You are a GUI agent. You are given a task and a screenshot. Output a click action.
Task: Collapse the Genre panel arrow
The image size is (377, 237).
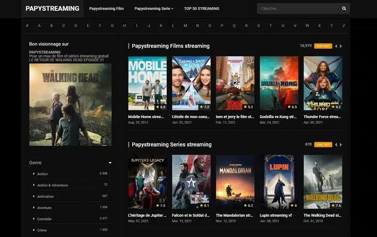click(110, 163)
